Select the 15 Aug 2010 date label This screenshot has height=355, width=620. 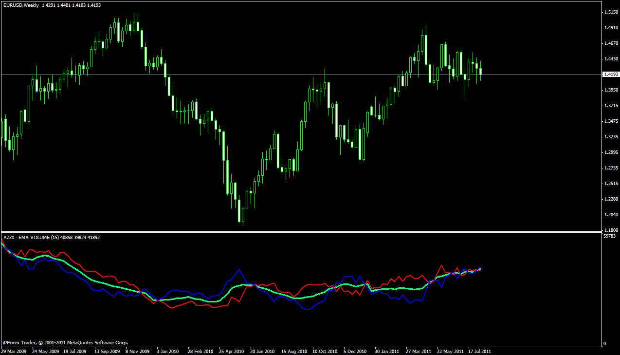pyautogui.click(x=294, y=351)
